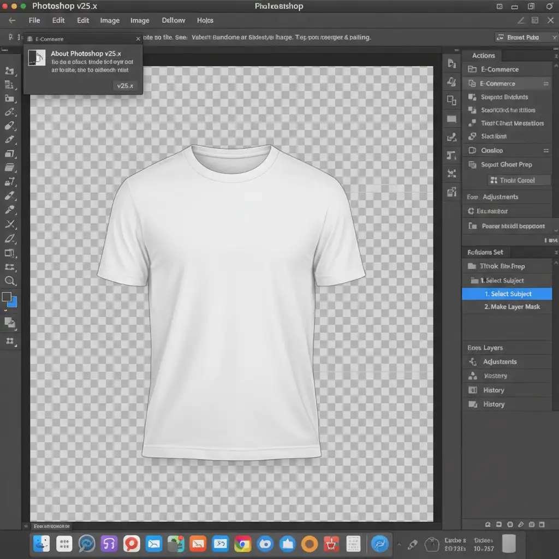
Task: Open menu handle on the Qasliop row
Action: click(x=545, y=151)
